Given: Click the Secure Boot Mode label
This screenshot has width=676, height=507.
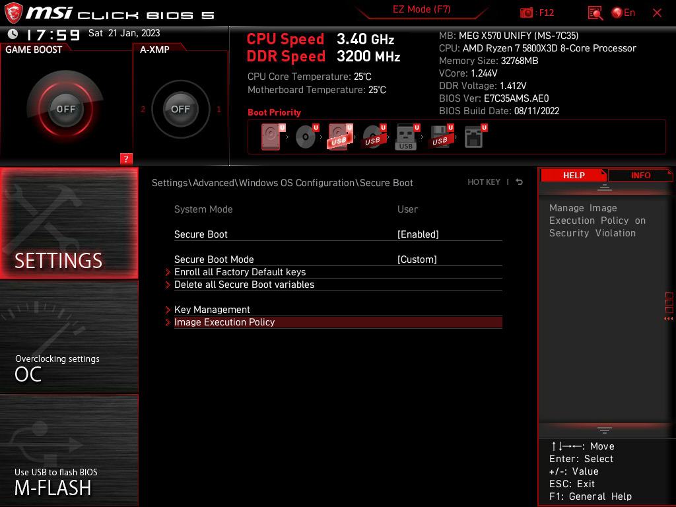Looking at the screenshot, I should coord(214,259).
